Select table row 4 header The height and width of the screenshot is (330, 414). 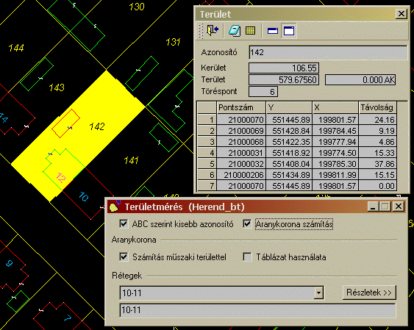[x=207, y=153]
